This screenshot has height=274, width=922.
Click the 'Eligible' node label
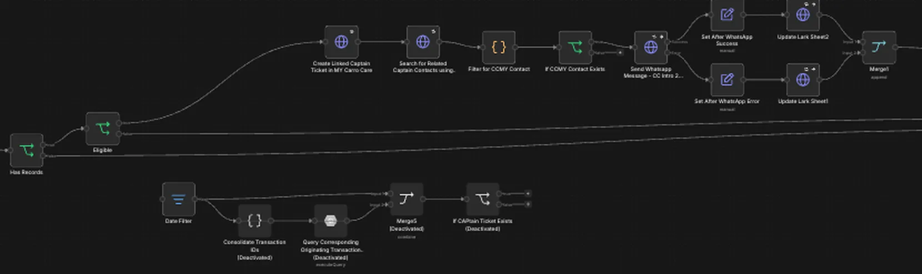[102, 150]
